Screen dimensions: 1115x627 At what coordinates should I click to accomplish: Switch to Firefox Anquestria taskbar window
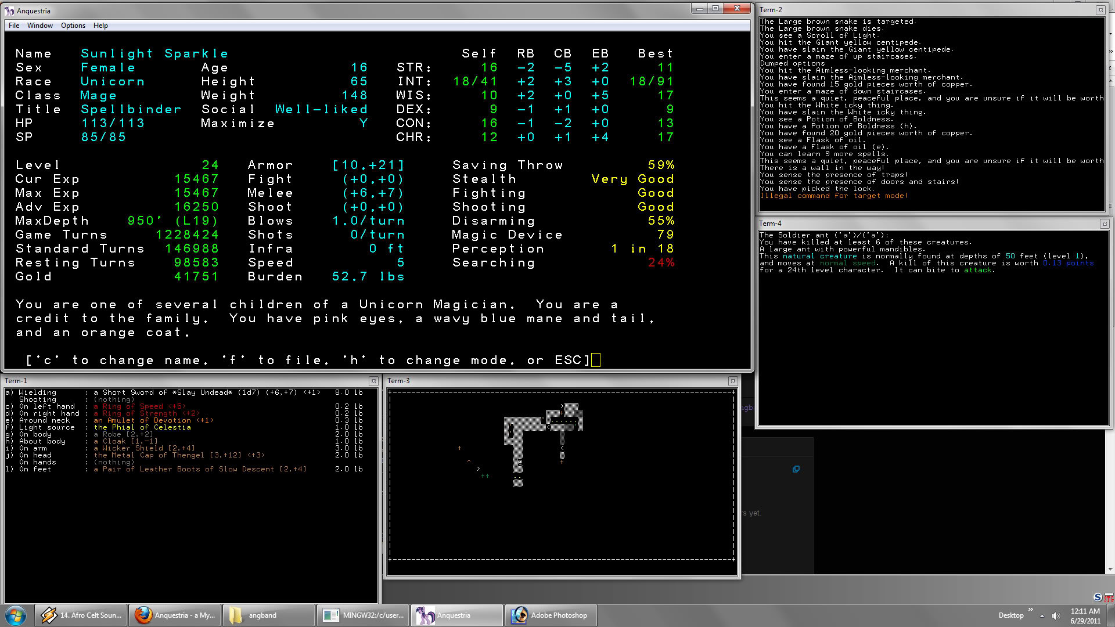pyautogui.click(x=175, y=615)
